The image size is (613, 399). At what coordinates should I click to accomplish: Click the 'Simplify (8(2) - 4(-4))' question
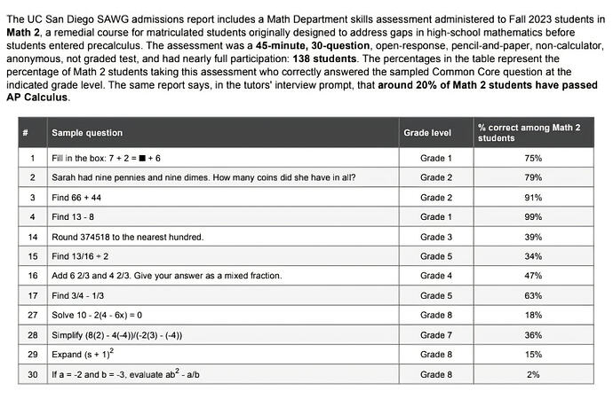[x=223, y=335]
